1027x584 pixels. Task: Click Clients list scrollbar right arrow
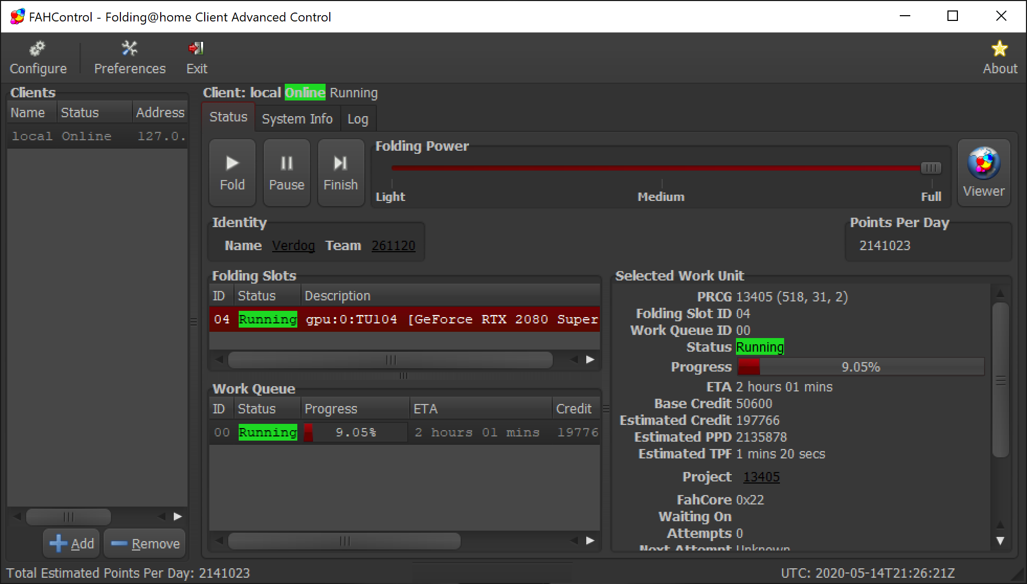point(178,516)
